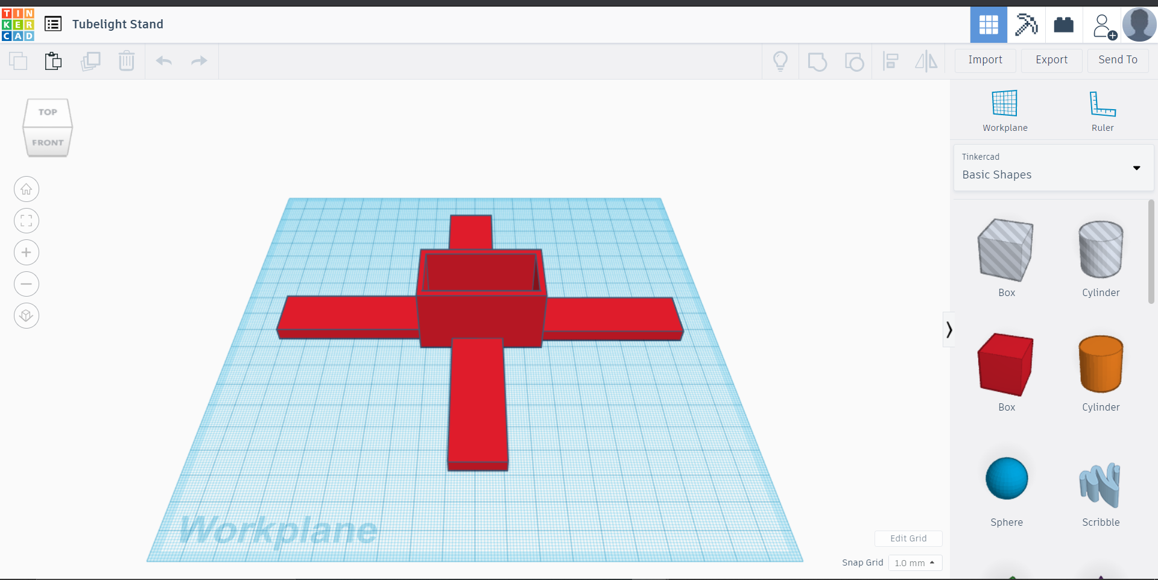Click the Export button
Screen dimensions: 1158x580
(1051, 60)
